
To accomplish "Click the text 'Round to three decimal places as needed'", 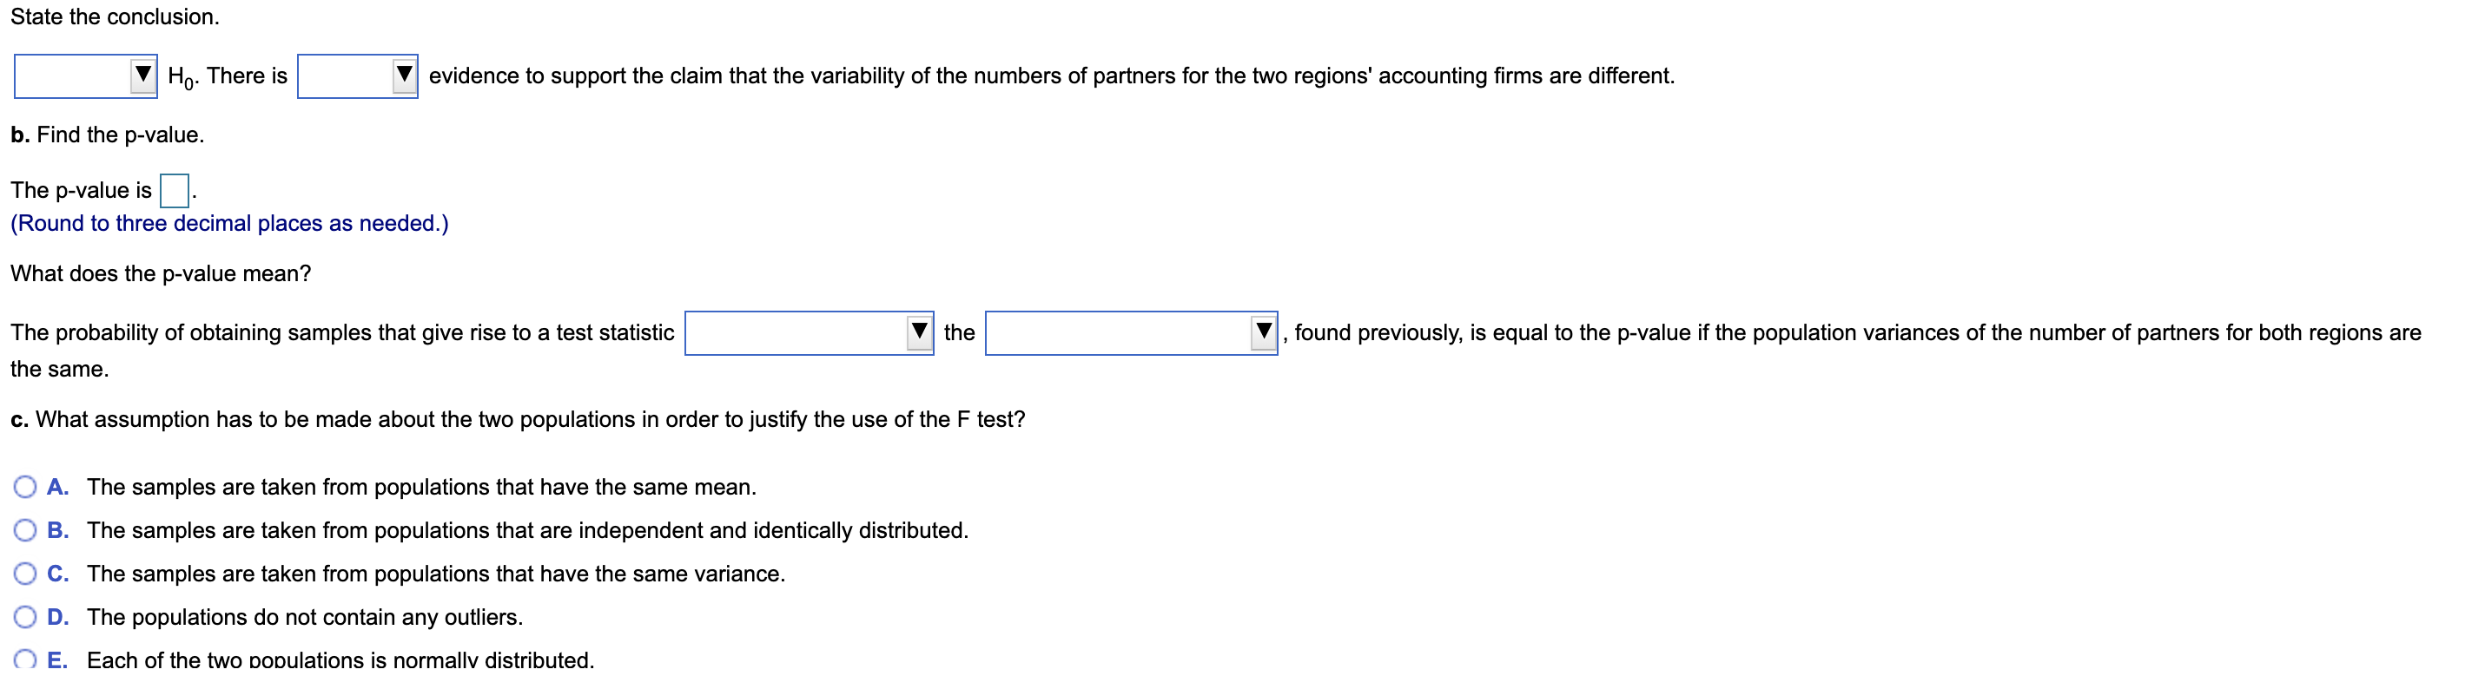I will (228, 222).
